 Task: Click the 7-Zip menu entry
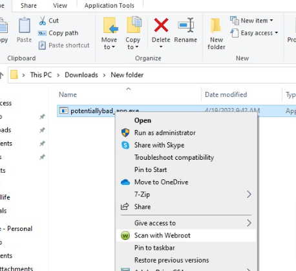(x=186, y=195)
